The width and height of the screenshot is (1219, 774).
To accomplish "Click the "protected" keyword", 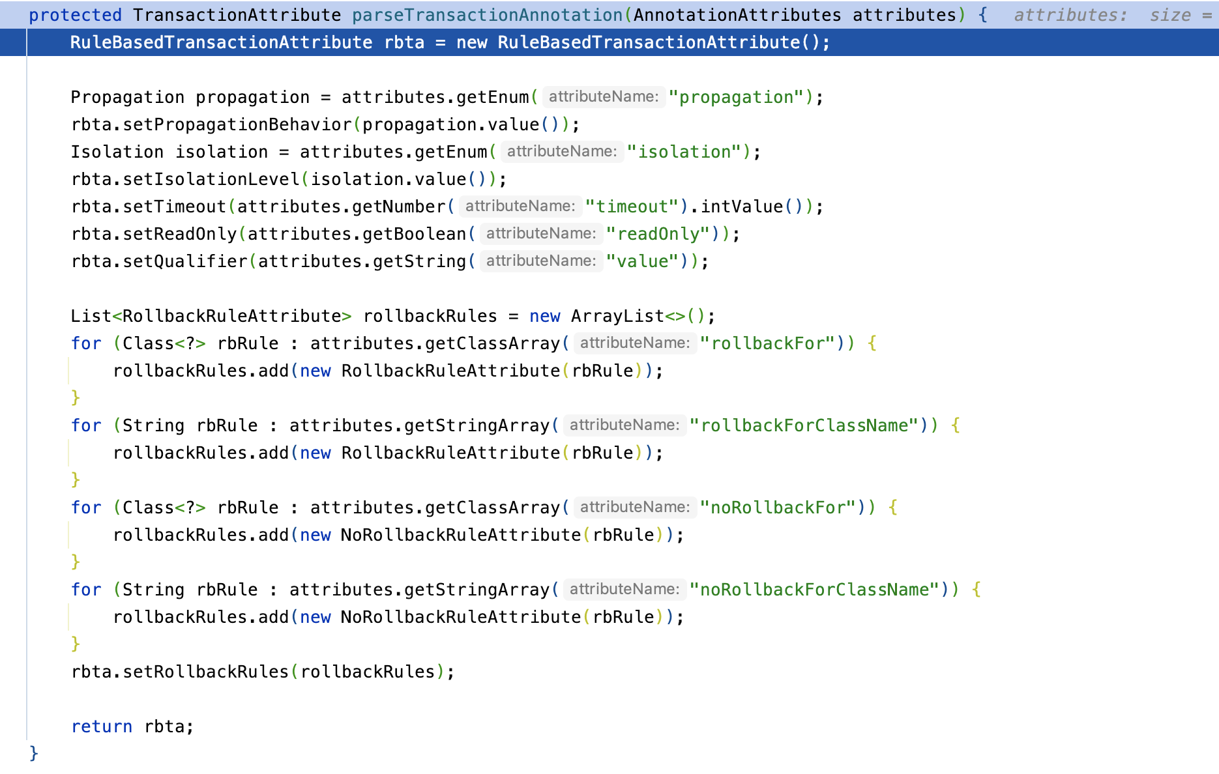I will pos(75,15).
